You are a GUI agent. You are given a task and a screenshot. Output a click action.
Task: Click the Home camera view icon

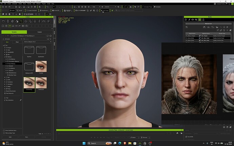click(x=75, y=7)
